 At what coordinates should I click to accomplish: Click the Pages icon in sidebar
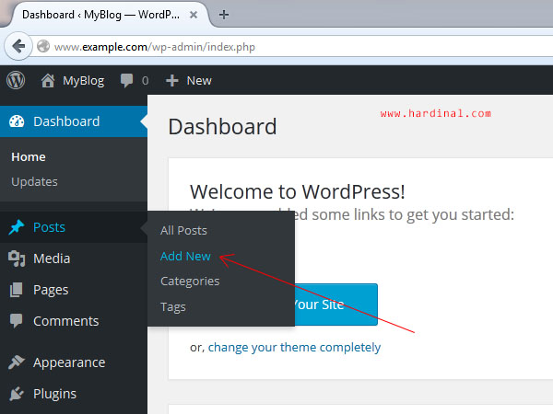[x=17, y=290]
